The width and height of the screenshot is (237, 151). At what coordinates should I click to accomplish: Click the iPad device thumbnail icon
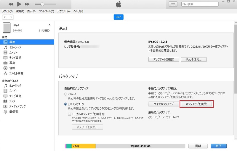click(7, 28)
